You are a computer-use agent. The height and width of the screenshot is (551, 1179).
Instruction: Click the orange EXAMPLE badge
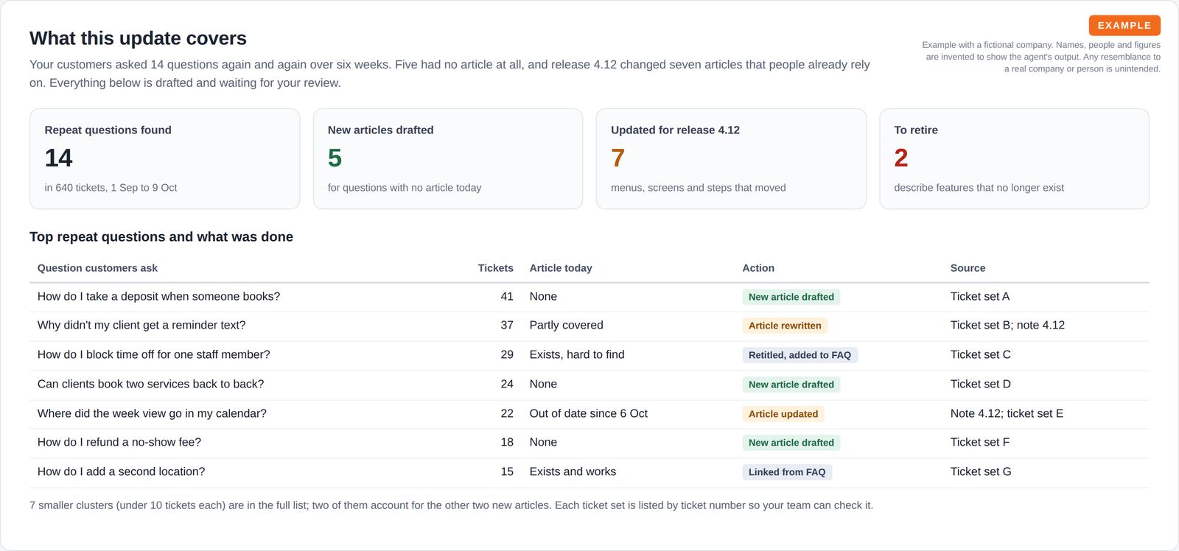[1124, 25]
